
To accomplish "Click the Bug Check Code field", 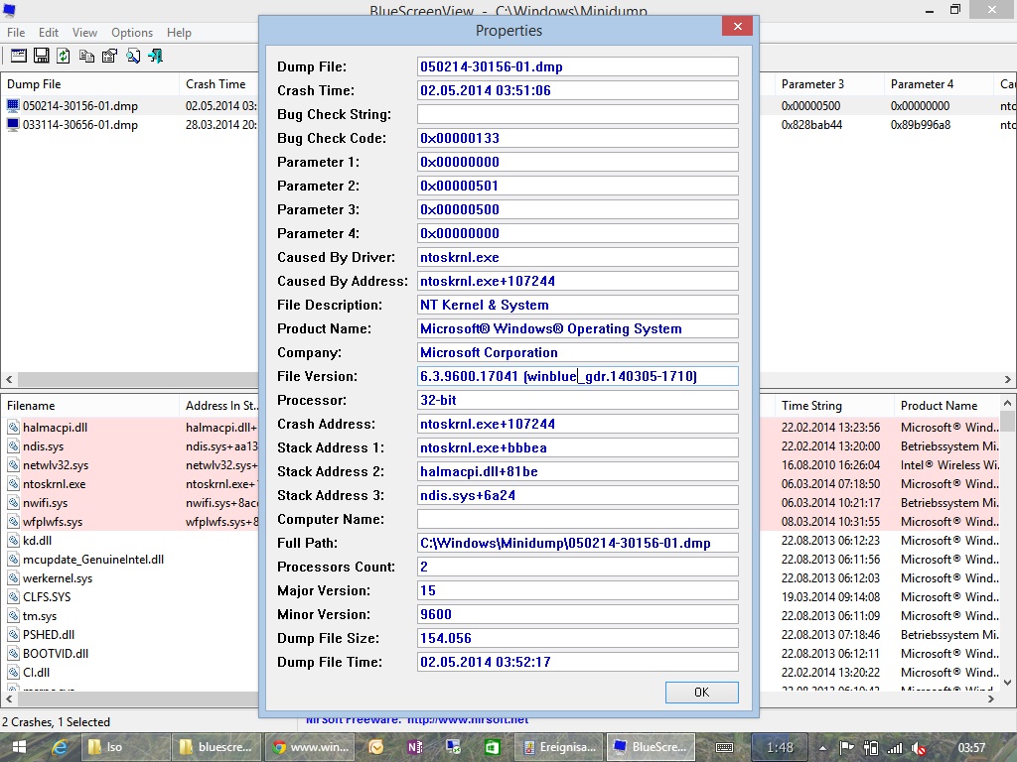I will coord(577,138).
